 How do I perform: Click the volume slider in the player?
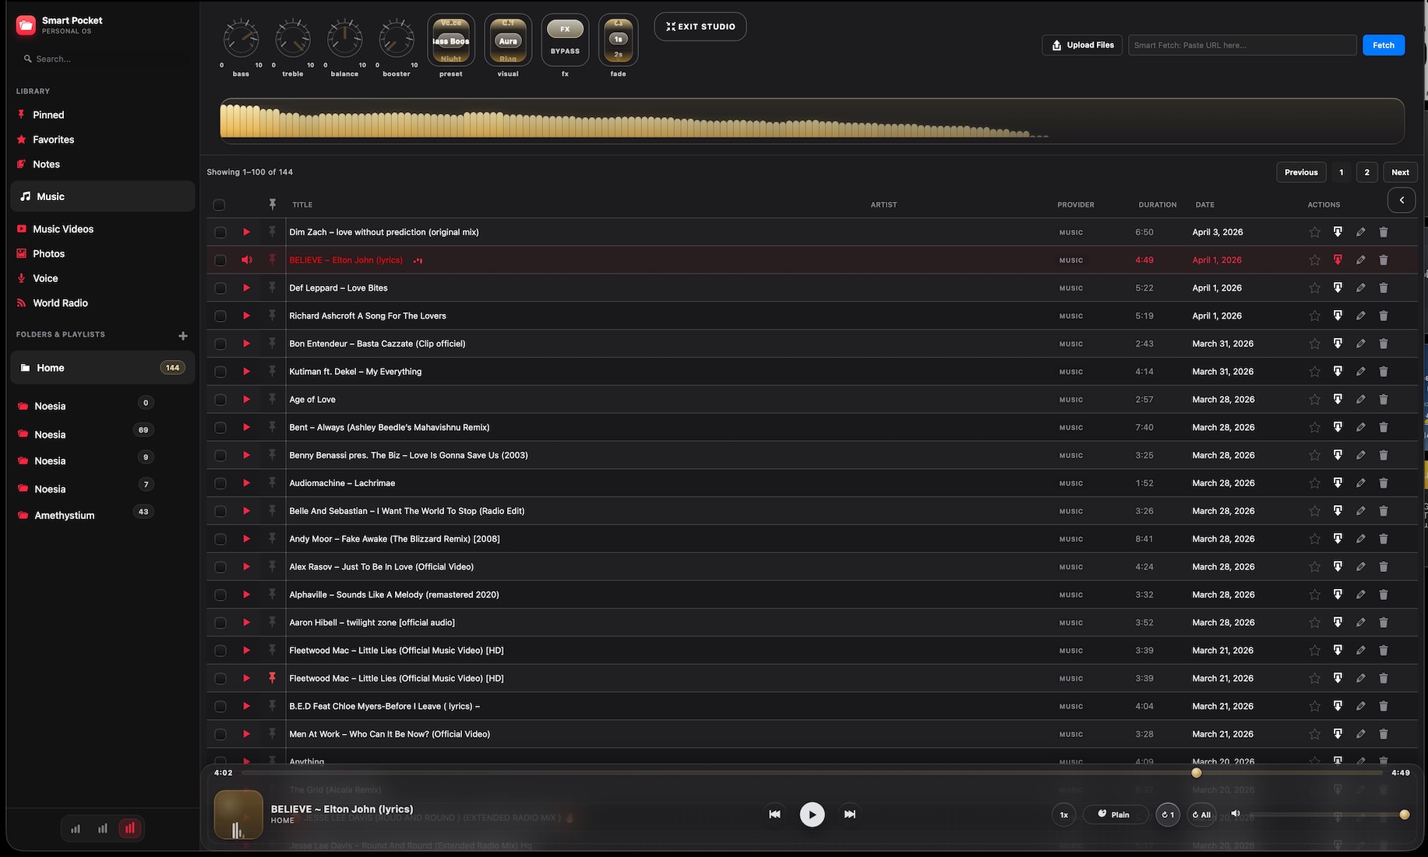pyautogui.click(x=1328, y=814)
